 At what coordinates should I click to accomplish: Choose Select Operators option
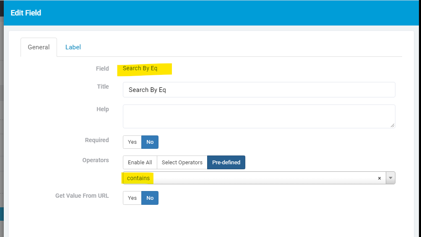point(182,162)
